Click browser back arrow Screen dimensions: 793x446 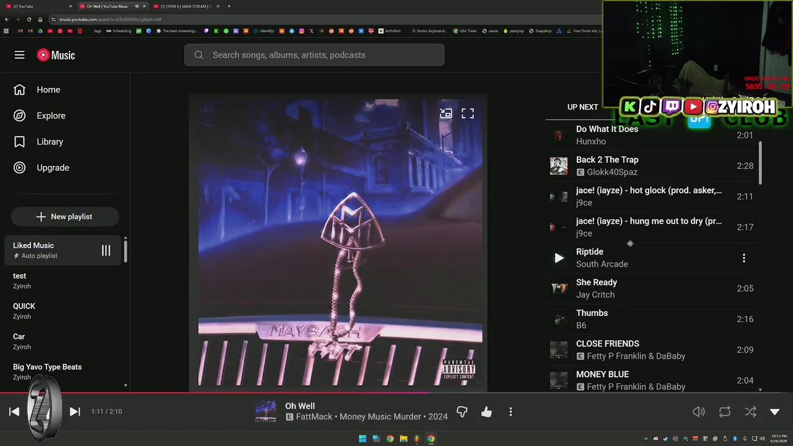pyautogui.click(x=7, y=19)
